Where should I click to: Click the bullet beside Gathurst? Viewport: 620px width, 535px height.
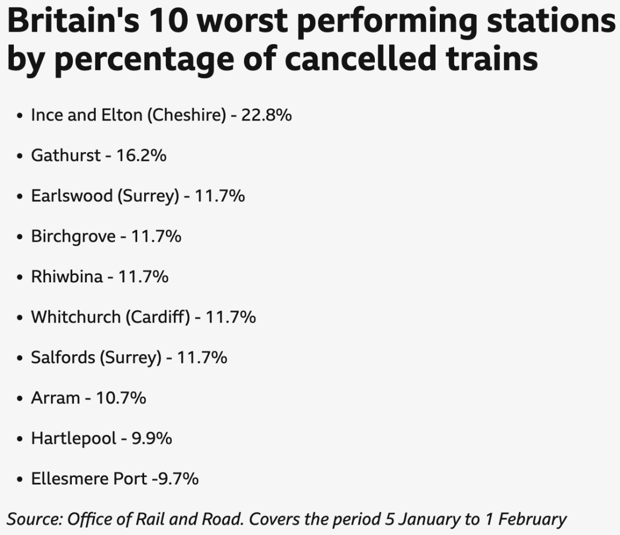pyautogui.click(x=20, y=157)
